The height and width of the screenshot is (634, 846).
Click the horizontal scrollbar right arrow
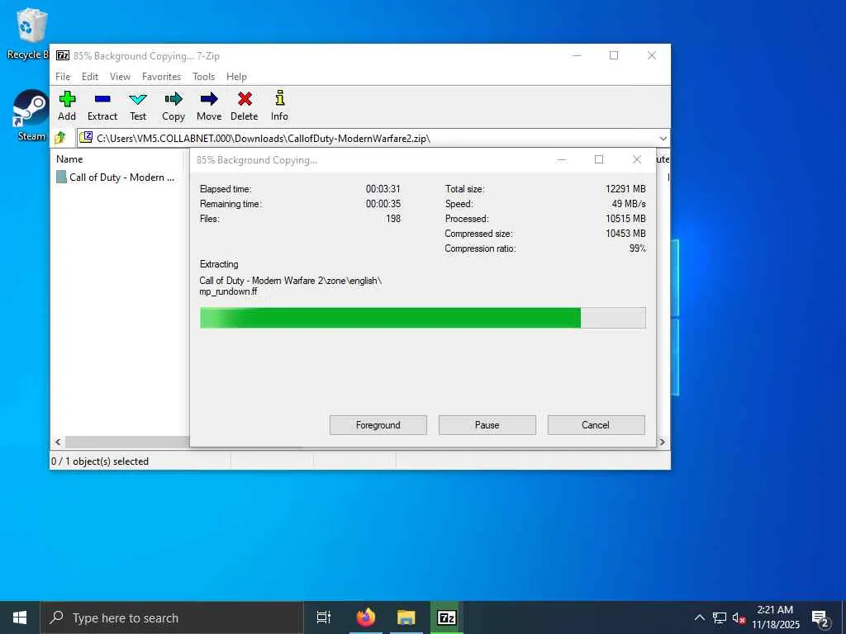click(x=663, y=442)
